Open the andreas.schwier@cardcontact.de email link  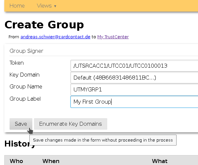coord(55,37)
